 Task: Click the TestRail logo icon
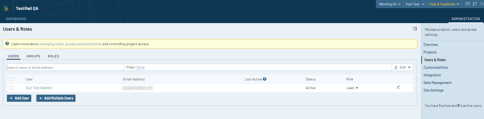click(x=7, y=8)
